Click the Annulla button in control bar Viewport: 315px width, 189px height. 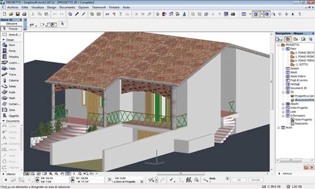[255, 180]
